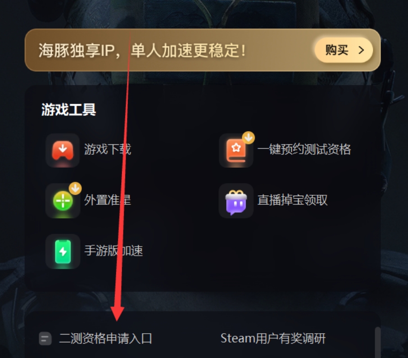Select the 手游版加速 text label
Image resolution: width=408 pixels, height=358 pixels.
113,250
